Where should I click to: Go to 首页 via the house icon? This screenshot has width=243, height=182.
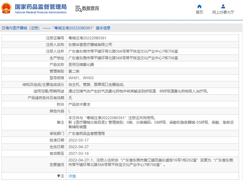[x=199, y=6]
